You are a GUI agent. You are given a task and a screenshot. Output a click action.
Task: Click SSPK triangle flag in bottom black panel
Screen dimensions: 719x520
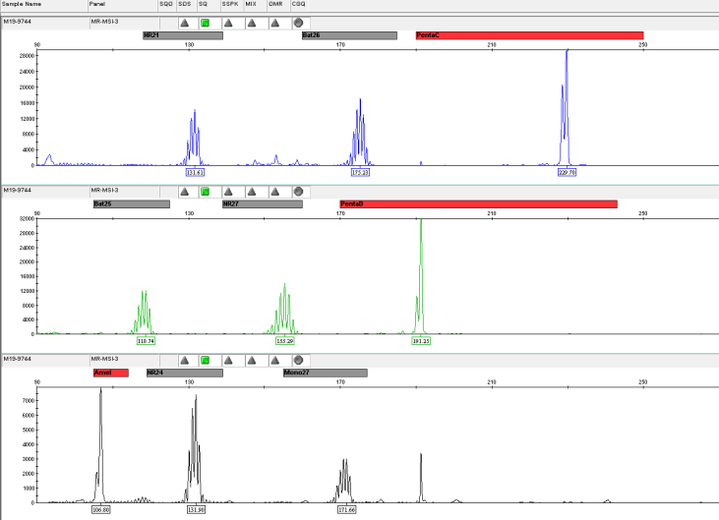(229, 360)
